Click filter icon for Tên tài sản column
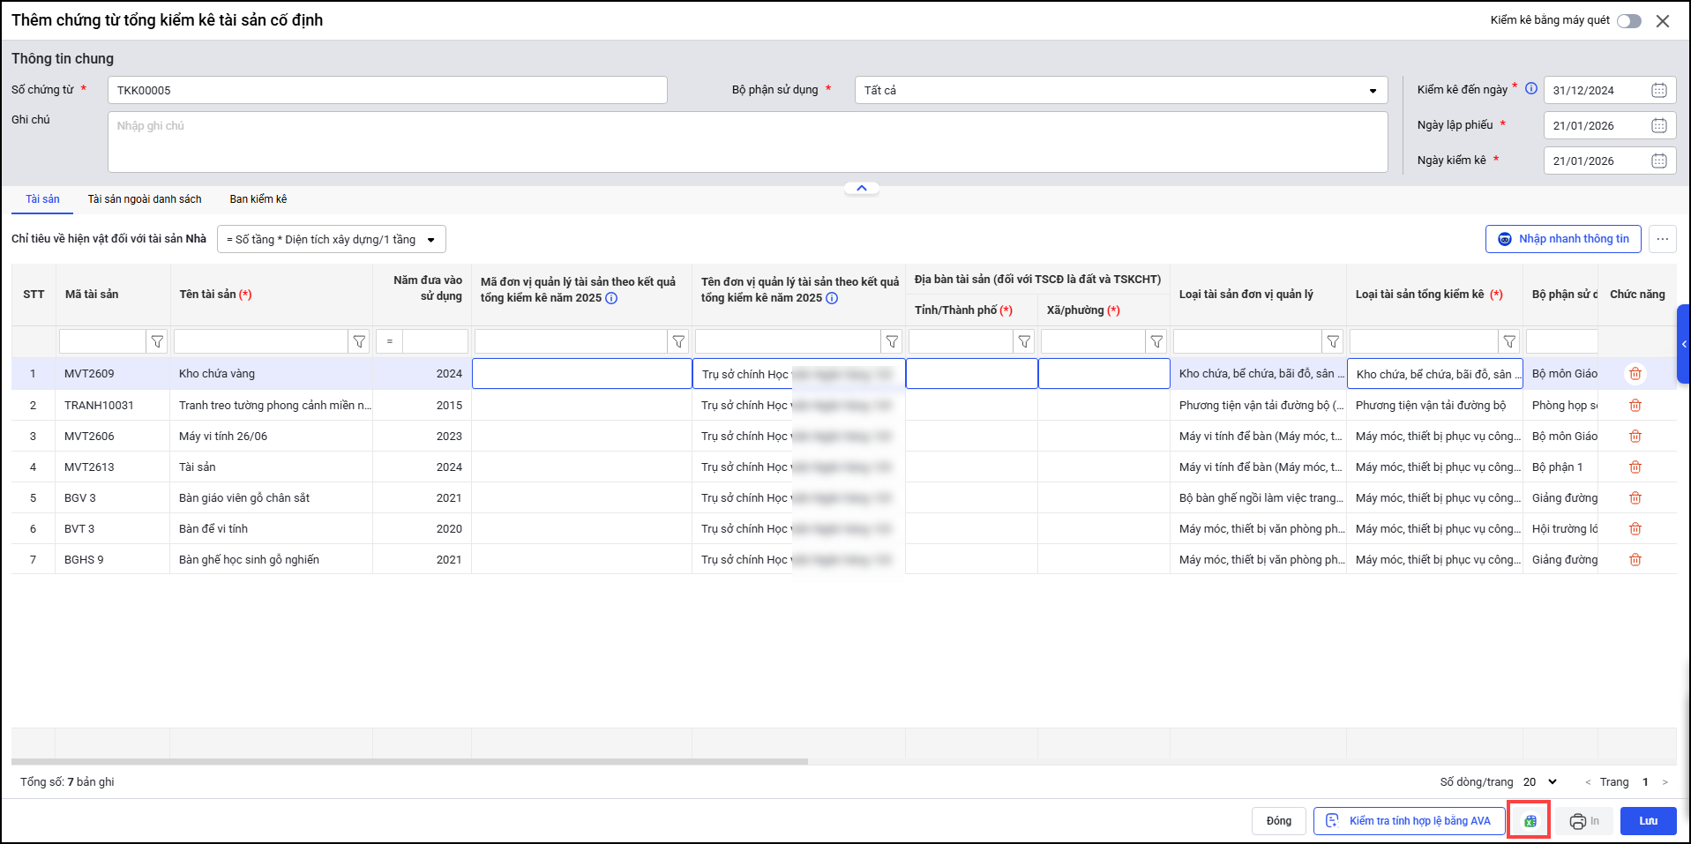Image resolution: width=1691 pixels, height=844 pixels. point(359,341)
